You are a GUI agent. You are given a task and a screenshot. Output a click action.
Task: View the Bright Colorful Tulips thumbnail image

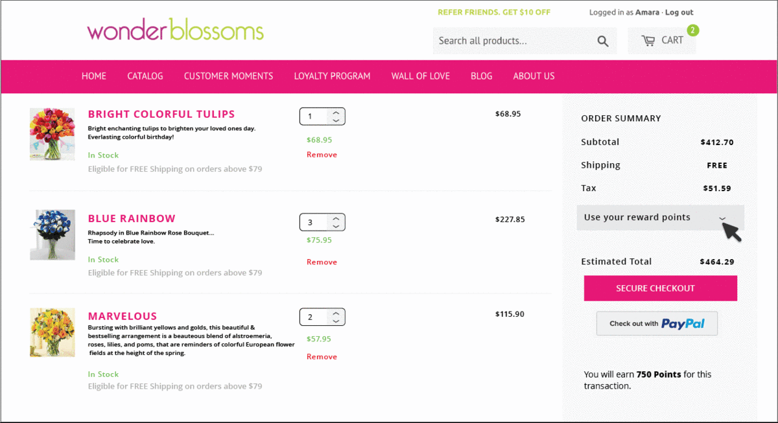click(52, 134)
